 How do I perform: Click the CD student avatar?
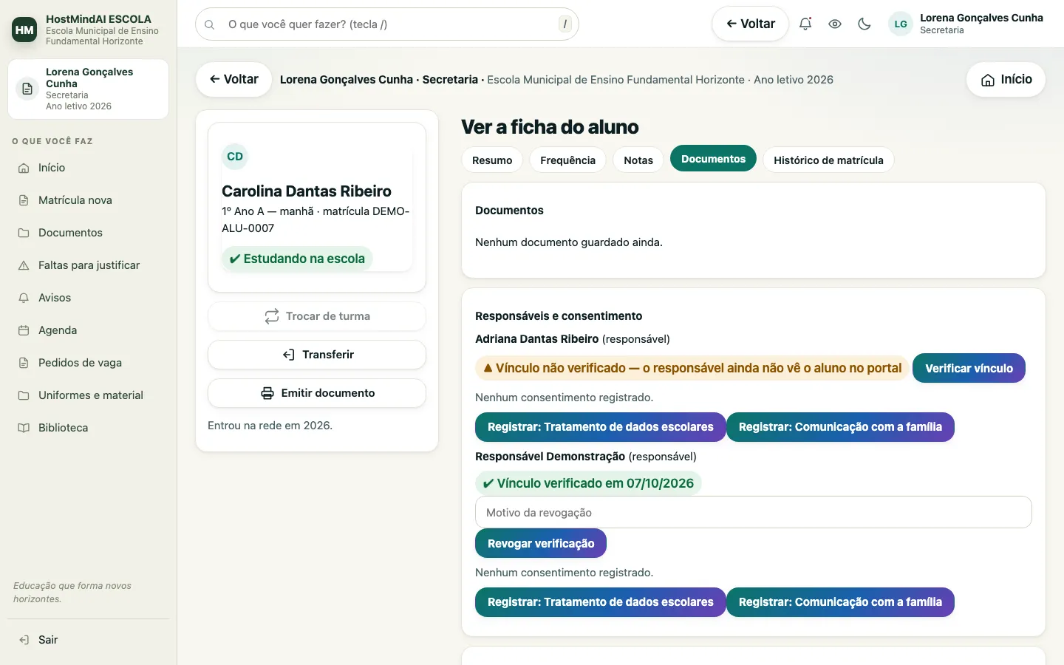(235, 157)
